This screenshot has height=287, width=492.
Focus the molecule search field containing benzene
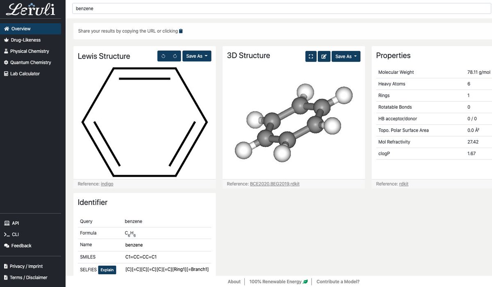coord(282,8)
